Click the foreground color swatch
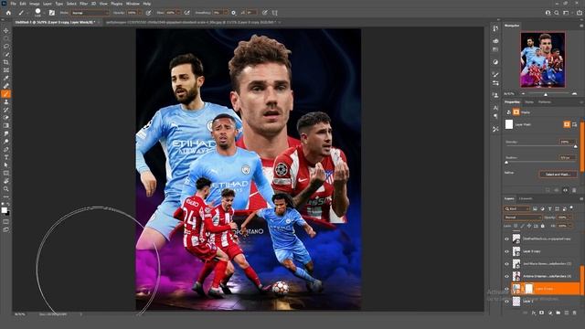The image size is (585, 329). [x=5, y=210]
